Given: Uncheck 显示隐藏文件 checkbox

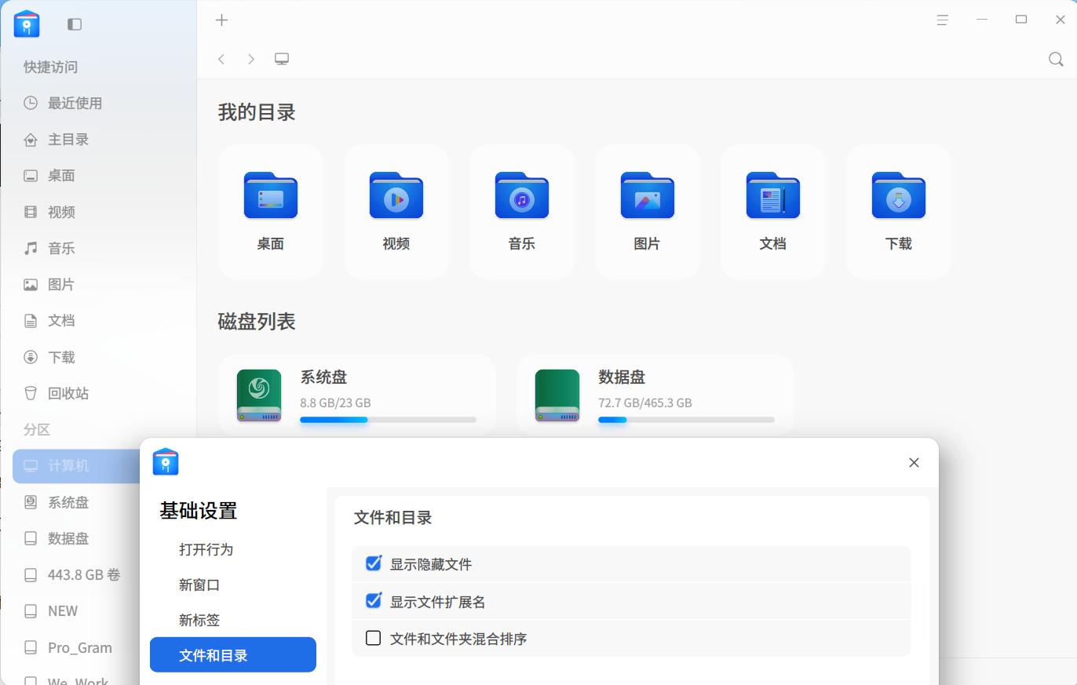Looking at the screenshot, I should tap(374, 563).
